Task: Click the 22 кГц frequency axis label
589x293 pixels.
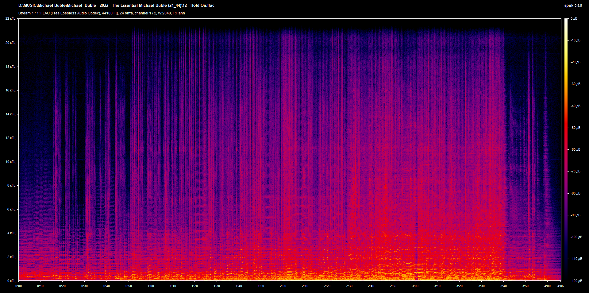Action: coord(10,19)
